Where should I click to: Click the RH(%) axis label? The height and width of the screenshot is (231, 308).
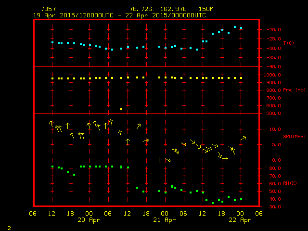point(290,183)
